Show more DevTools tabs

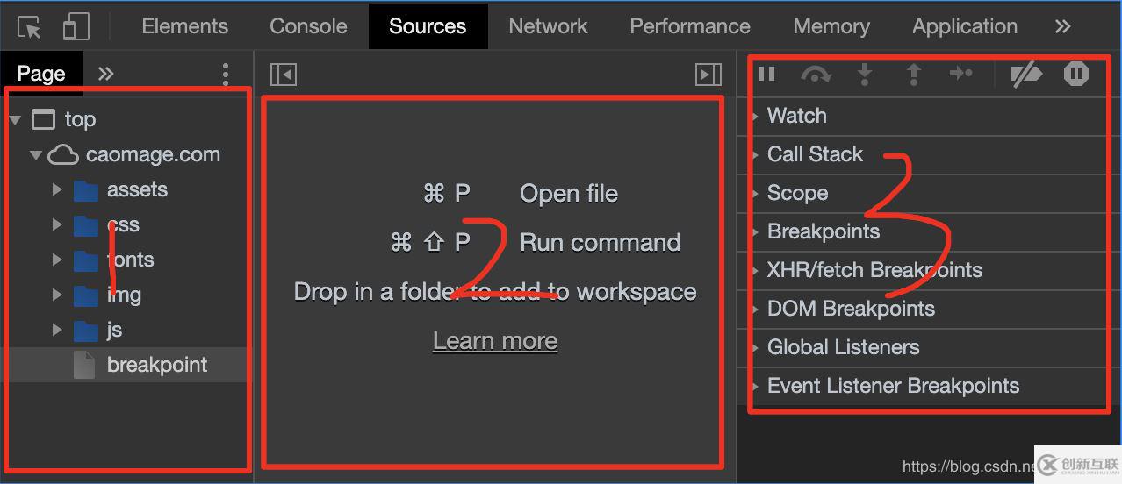(1062, 26)
